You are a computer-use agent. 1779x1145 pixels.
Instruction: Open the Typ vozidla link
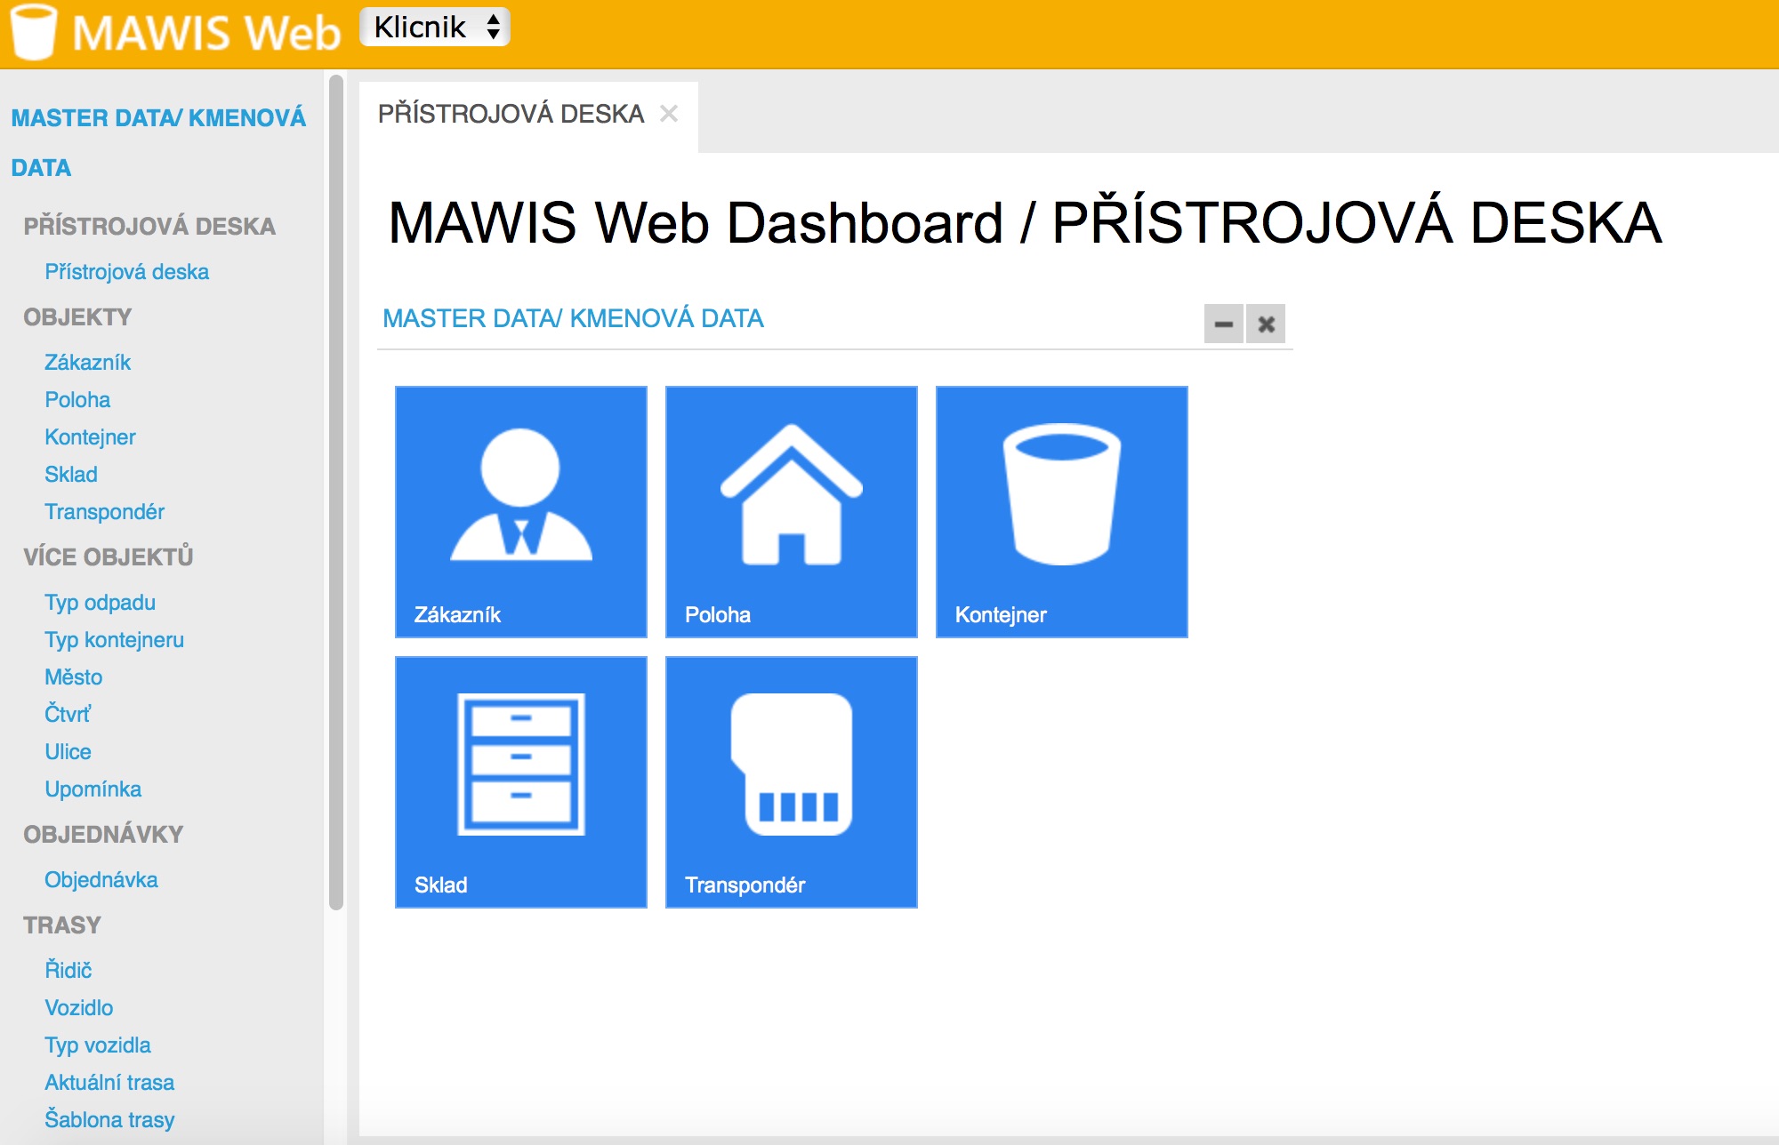coord(98,1045)
